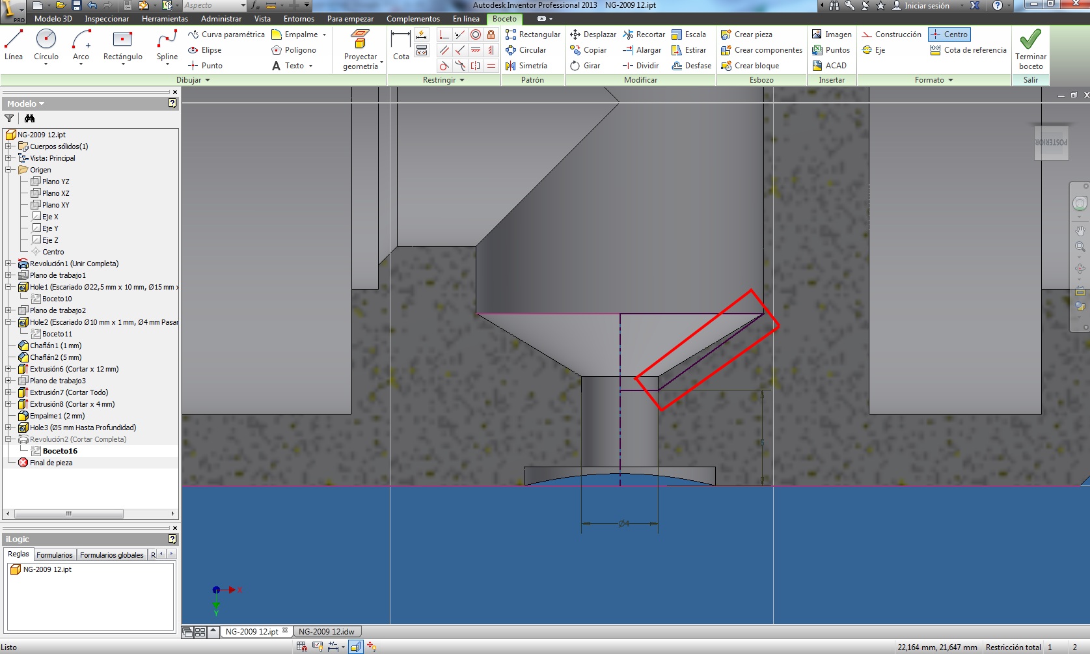Expand the Dibujar panel dropdown

click(x=193, y=80)
